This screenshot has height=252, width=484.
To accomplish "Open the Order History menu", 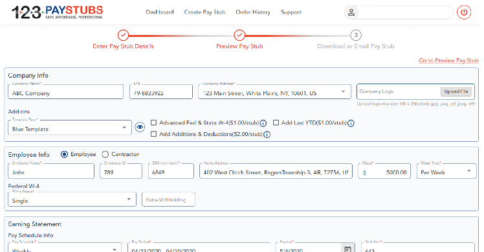I will (x=253, y=12).
